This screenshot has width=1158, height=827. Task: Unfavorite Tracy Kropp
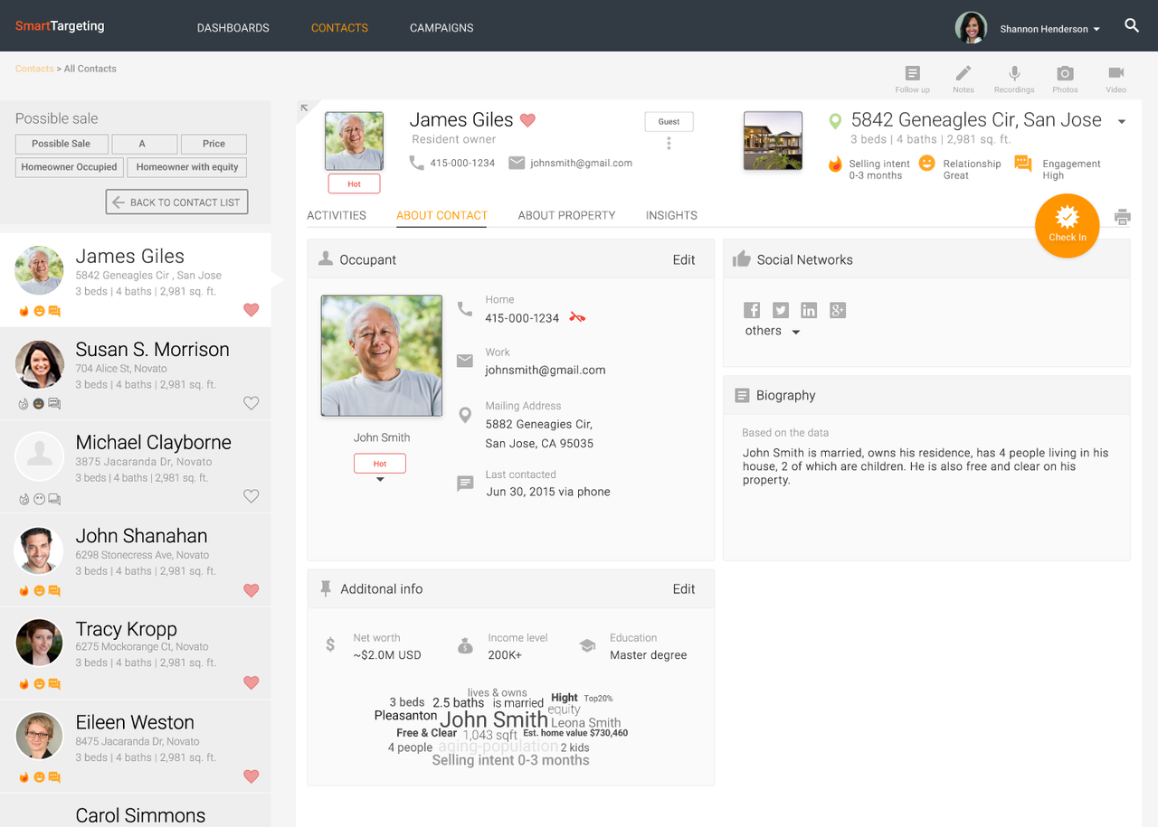(251, 683)
